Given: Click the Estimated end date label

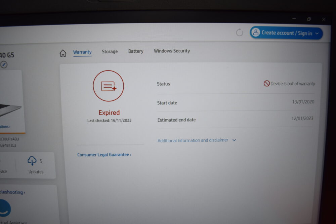Looking at the screenshot, I should tap(177, 120).
